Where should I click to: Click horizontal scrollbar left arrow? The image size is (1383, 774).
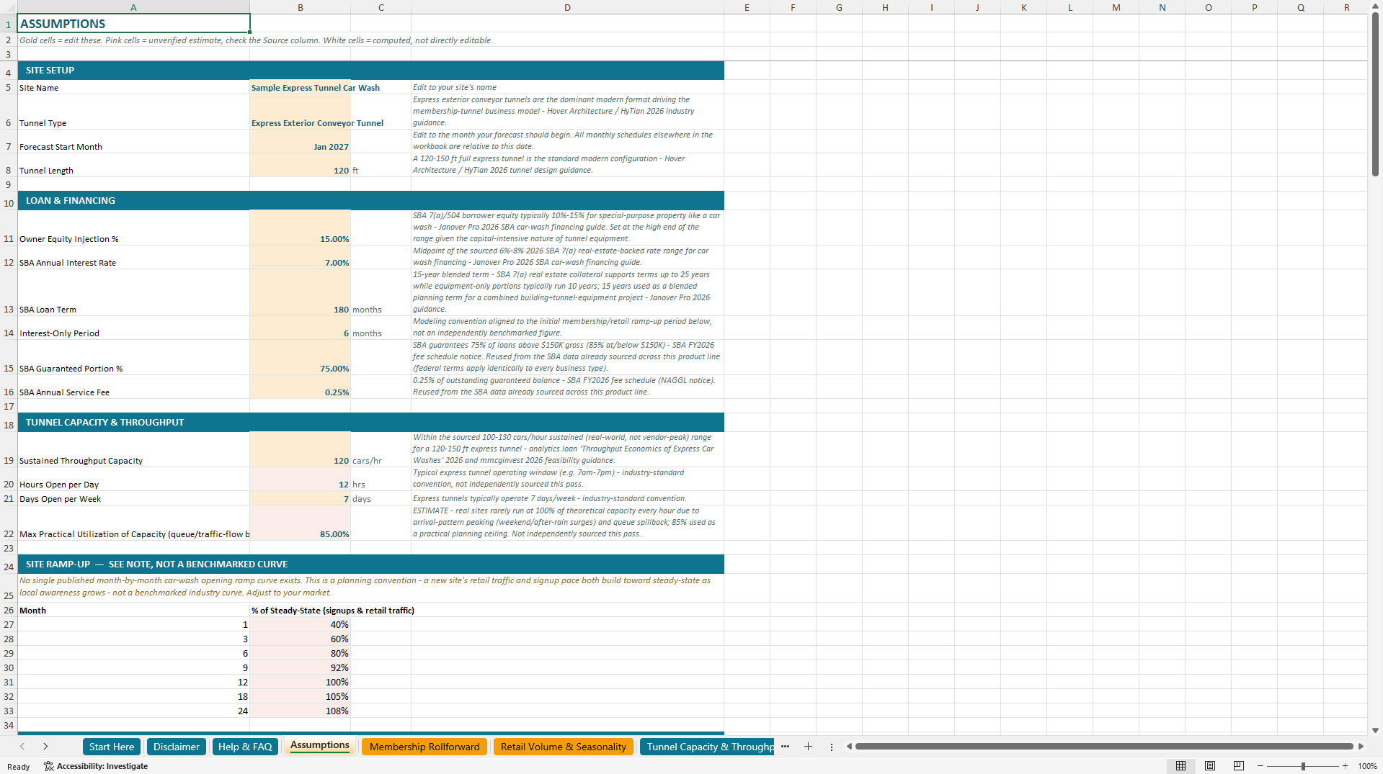tap(849, 747)
